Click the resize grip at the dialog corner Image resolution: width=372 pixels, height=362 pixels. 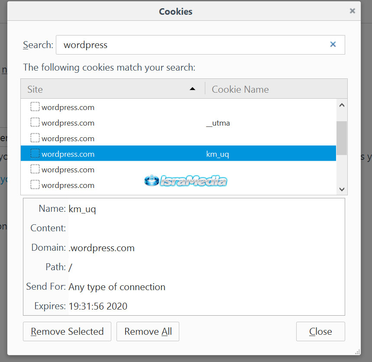pyautogui.click(x=357, y=352)
